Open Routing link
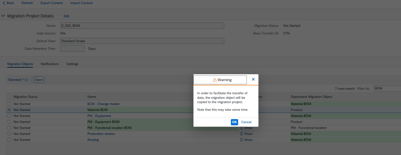Screen dimensions: 401x155 click(x=93, y=140)
